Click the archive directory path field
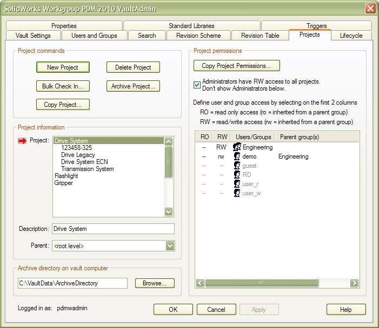Screen dimensions: 379x328 click(x=72, y=283)
